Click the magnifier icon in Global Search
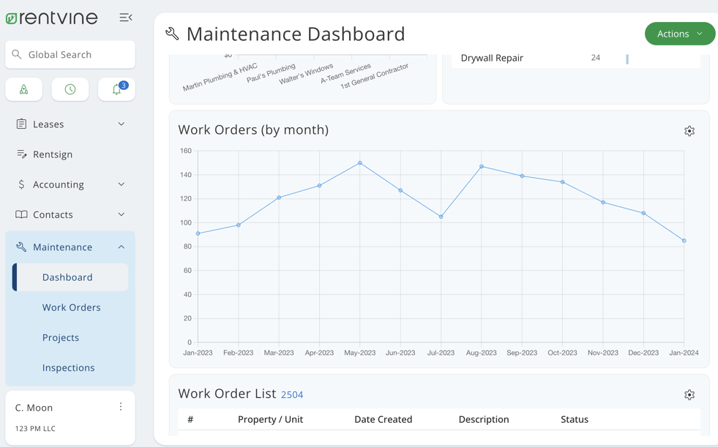The height and width of the screenshot is (447, 718). point(18,54)
